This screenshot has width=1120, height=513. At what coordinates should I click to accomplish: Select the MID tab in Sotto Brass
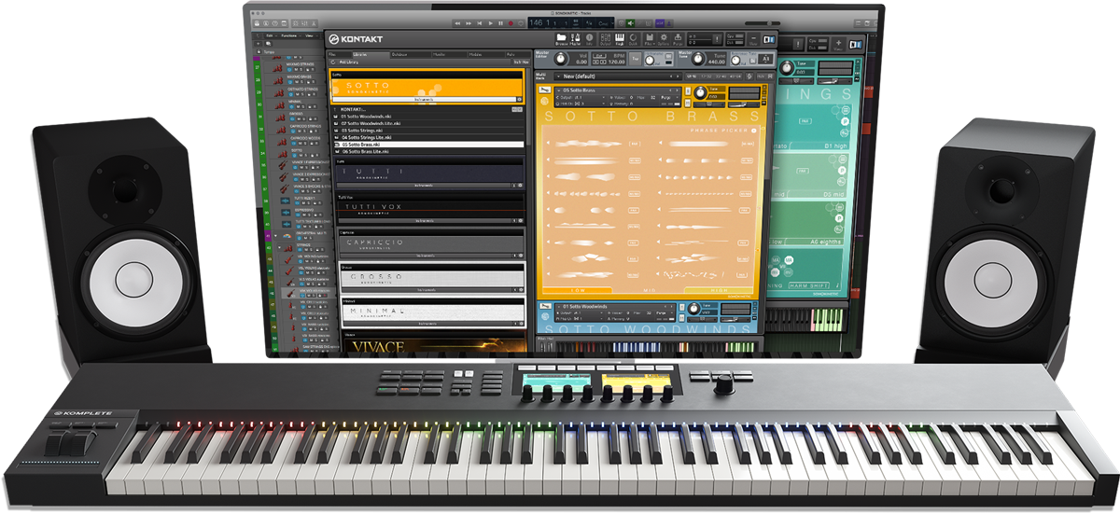649,290
